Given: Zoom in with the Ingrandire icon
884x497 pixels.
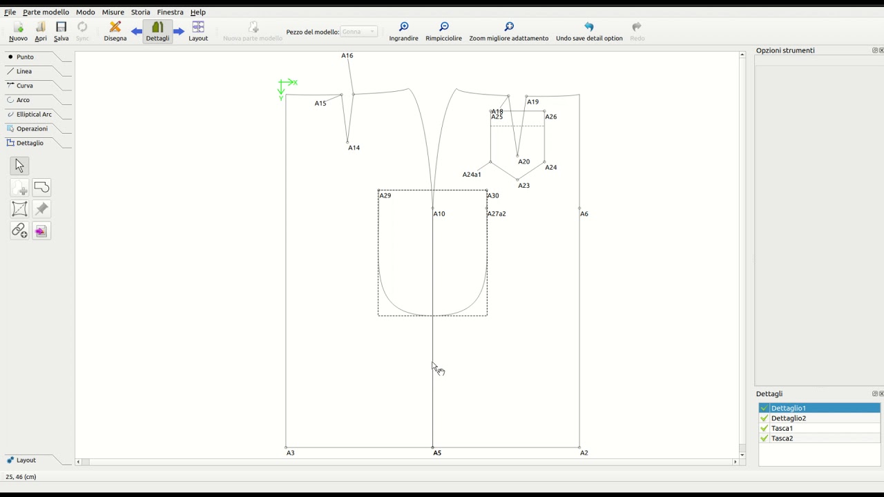Looking at the screenshot, I should (x=403, y=31).
